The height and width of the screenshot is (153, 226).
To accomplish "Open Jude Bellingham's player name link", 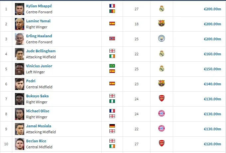I will 41,51.
